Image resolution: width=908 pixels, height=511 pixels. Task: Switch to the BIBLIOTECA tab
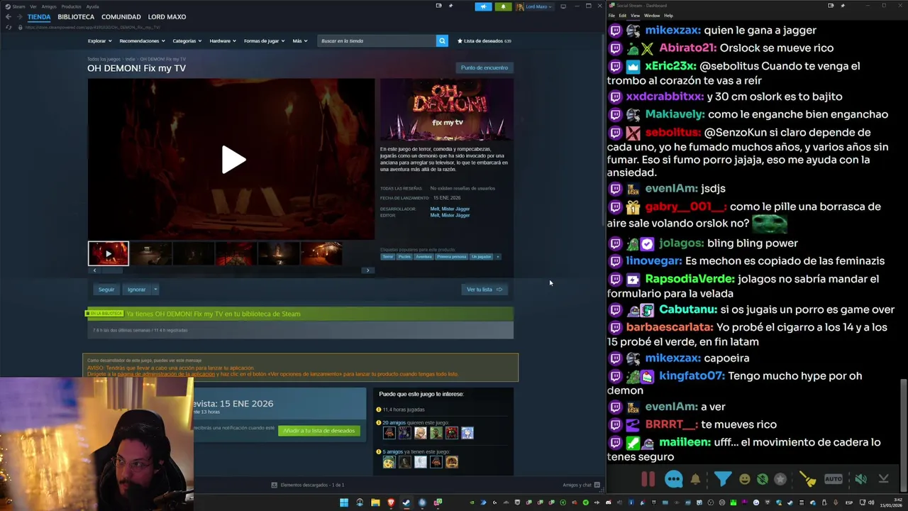point(76,17)
